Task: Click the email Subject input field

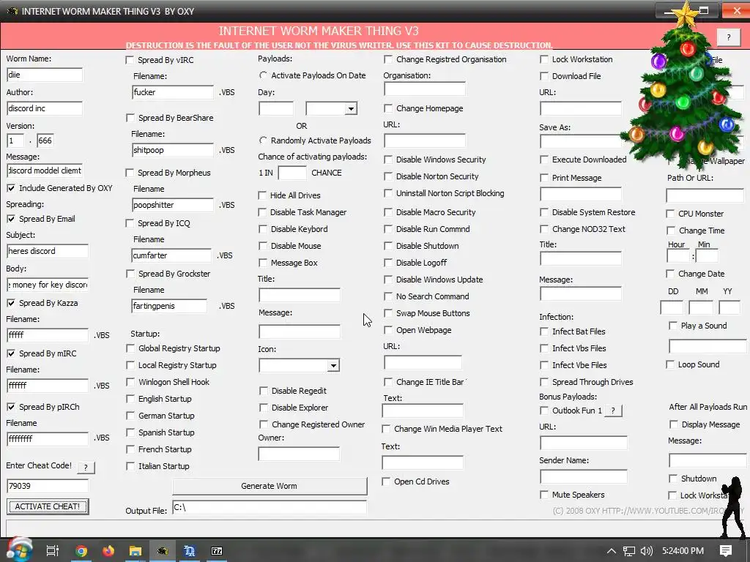Action: click(x=48, y=252)
